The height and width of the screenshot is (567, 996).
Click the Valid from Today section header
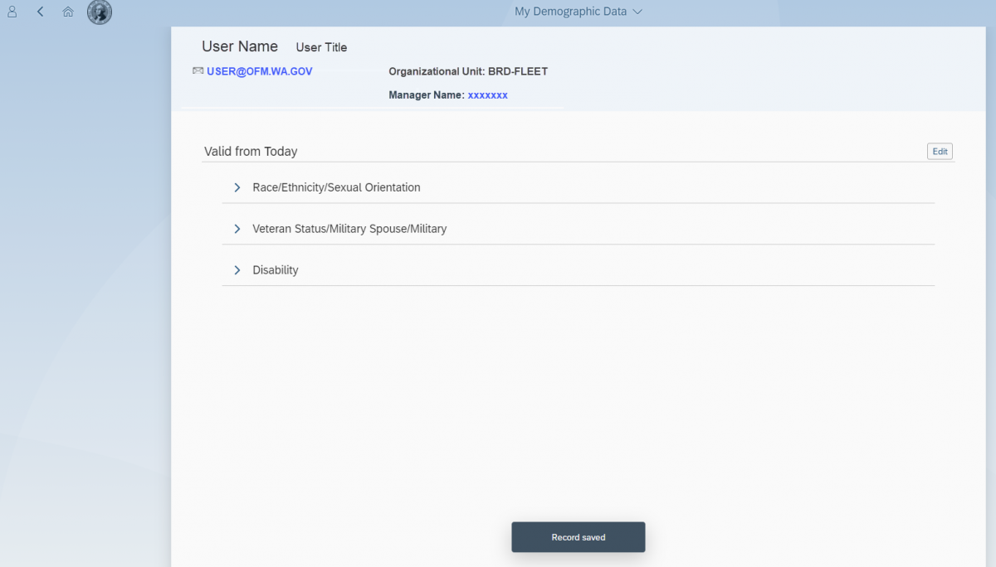[250, 151]
